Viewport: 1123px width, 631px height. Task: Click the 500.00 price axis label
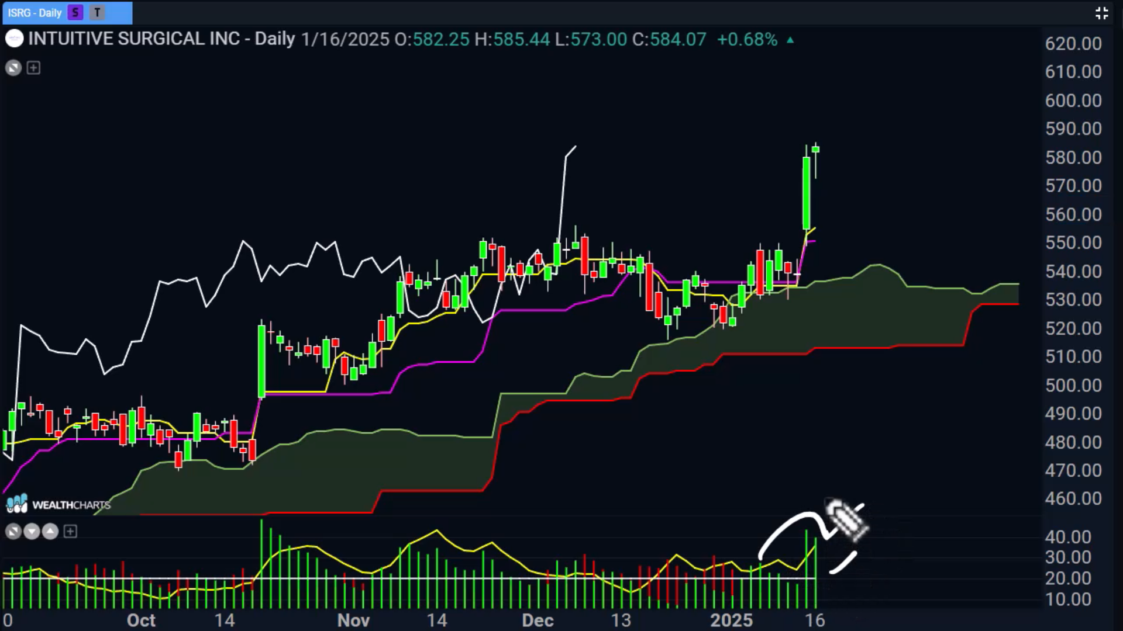click(x=1073, y=386)
